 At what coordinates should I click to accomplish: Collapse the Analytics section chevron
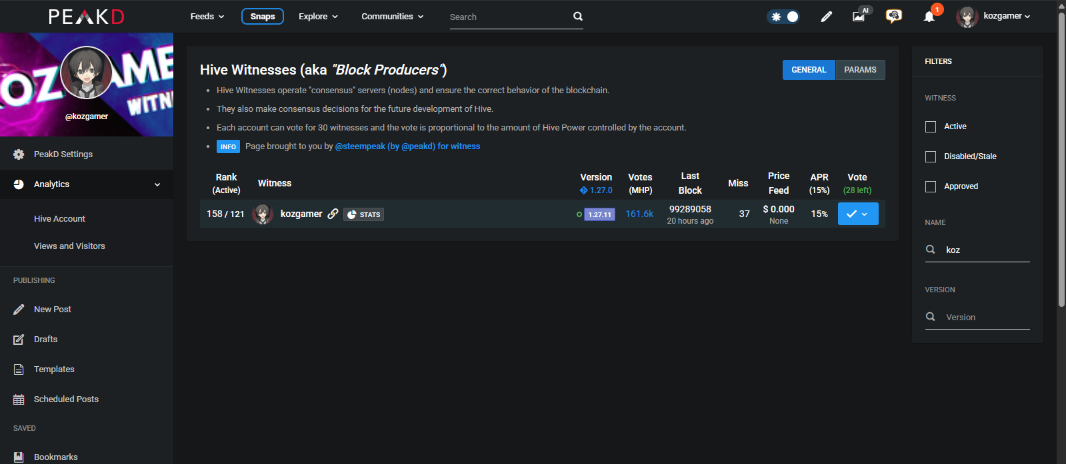(157, 184)
